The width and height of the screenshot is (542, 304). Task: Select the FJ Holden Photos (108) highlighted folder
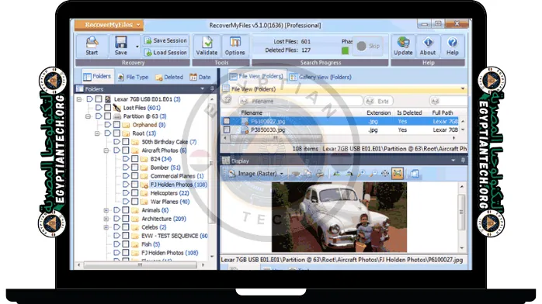[179, 185]
